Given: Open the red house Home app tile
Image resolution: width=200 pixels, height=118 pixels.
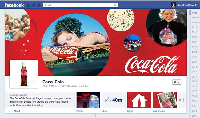Looking at the screenshot, I should (139, 100).
